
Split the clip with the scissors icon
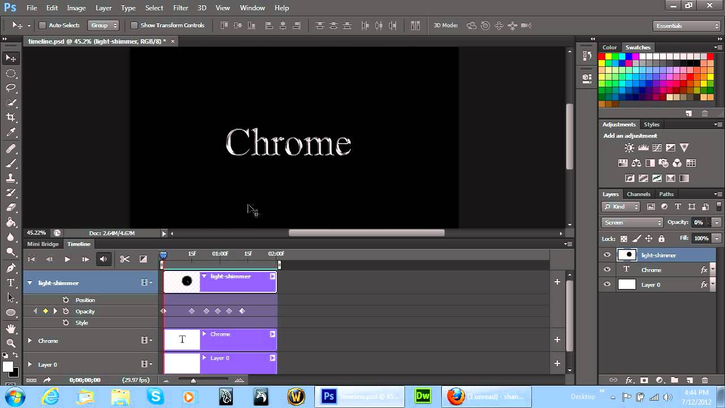click(125, 259)
